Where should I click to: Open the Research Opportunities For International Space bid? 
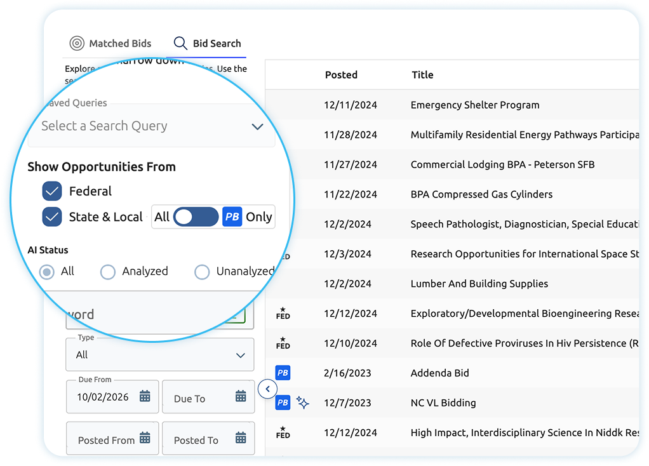tap(525, 254)
